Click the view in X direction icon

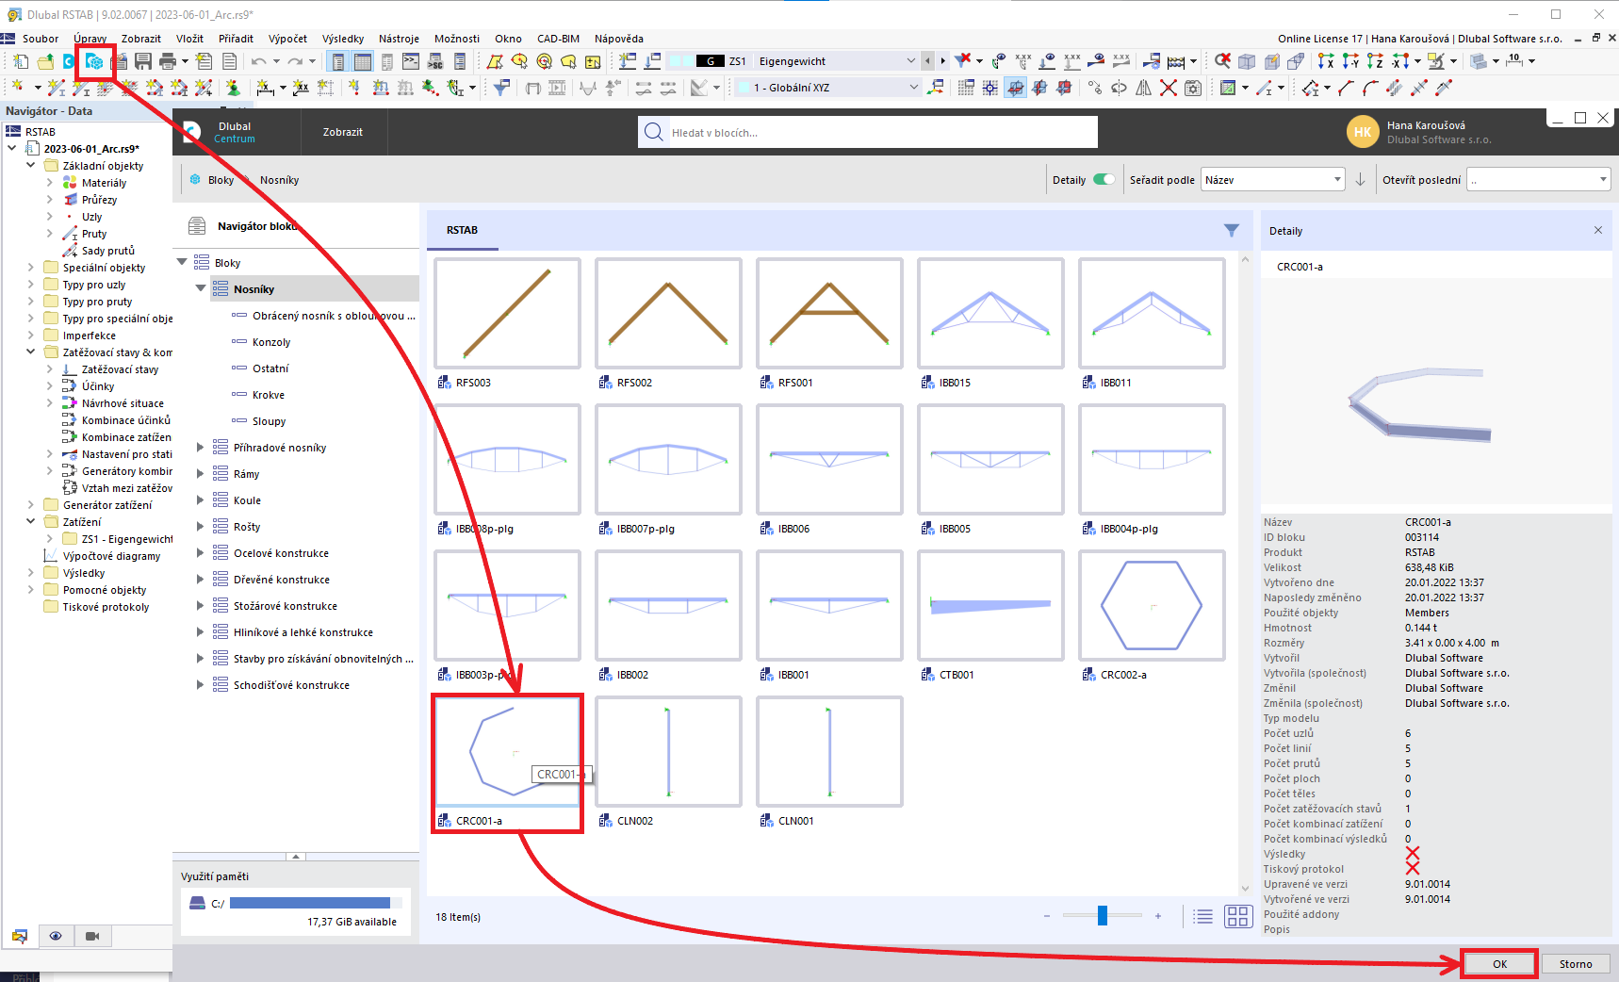(x=1326, y=61)
